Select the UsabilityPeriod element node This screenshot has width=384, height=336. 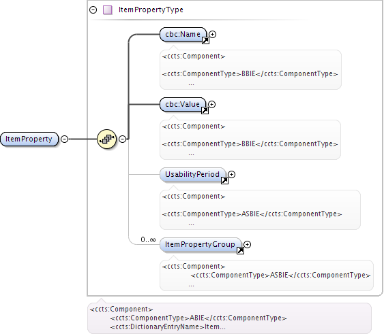pos(192,175)
